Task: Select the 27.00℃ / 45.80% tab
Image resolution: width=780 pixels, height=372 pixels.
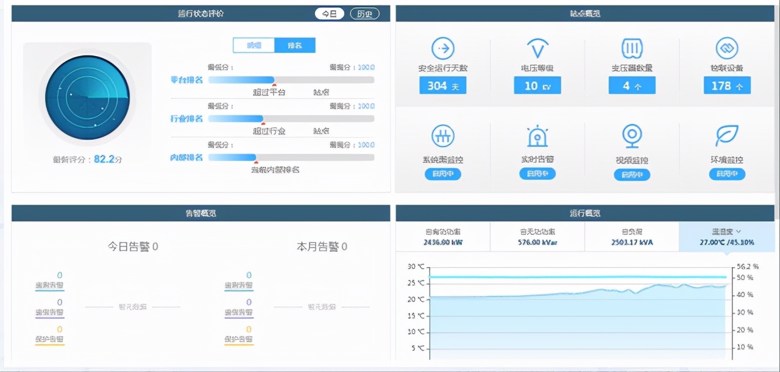Action: click(726, 237)
